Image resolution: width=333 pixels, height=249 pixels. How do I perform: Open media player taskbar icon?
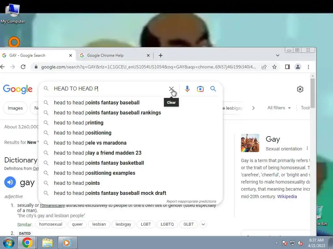(x=67, y=243)
